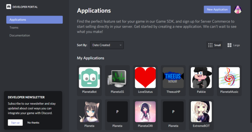Switch to Large grid view
This screenshot has width=252, height=132.
pos(233,45)
